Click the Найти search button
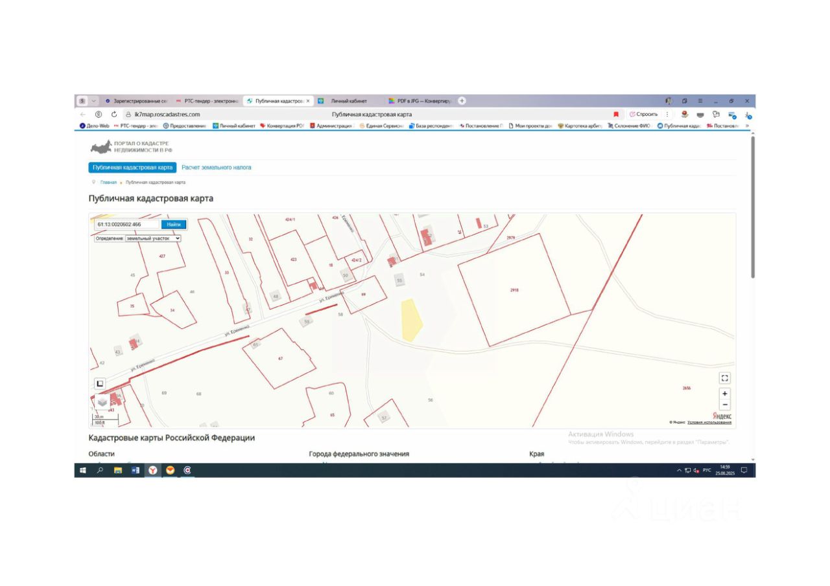The width and height of the screenshot is (830, 586). click(174, 225)
